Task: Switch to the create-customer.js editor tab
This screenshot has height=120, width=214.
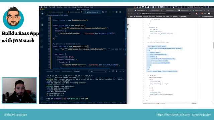Action: pyautogui.click(x=56, y=12)
